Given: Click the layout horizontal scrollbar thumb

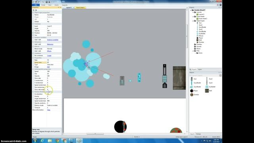Looking at the screenshot, I should pos(95,134).
